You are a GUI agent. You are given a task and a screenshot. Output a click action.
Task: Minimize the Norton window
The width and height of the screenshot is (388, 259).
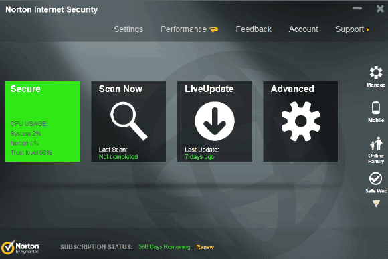pyautogui.click(x=357, y=9)
